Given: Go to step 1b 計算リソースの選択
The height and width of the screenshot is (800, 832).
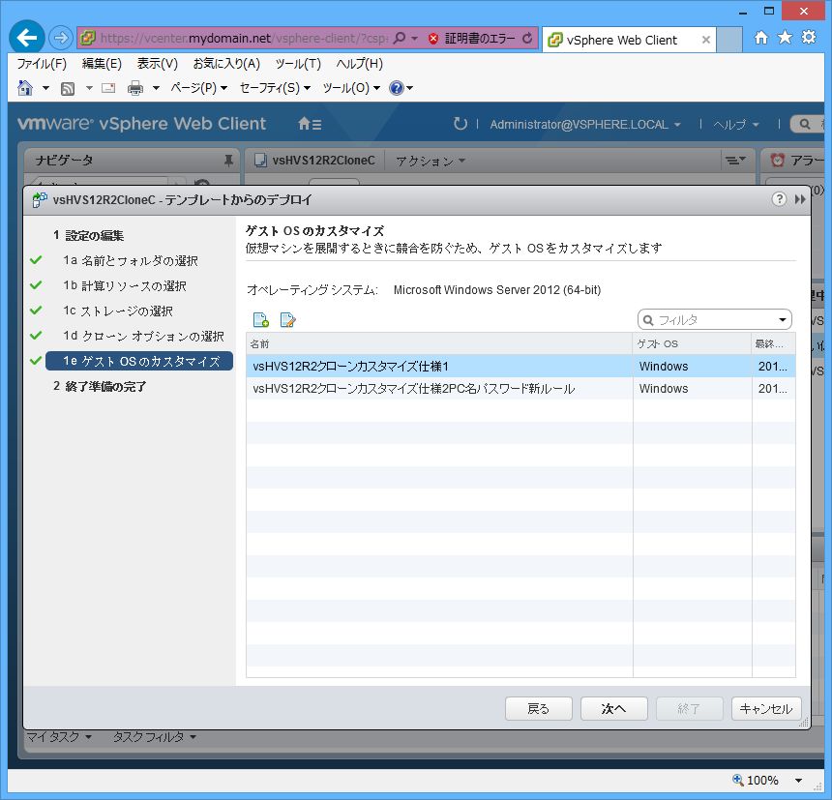Looking at the screenshot, I should 125,286.
